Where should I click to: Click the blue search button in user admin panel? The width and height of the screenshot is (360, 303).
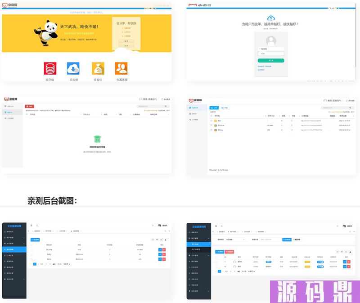(287, 240)
